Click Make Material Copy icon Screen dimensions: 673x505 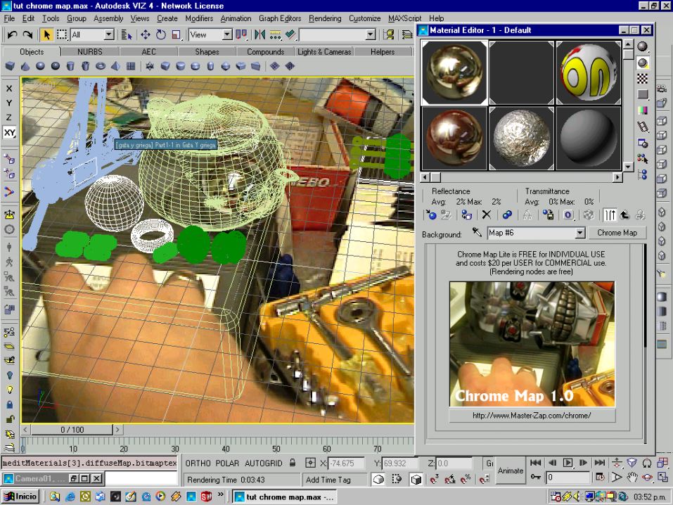click(x=507, y=215)
